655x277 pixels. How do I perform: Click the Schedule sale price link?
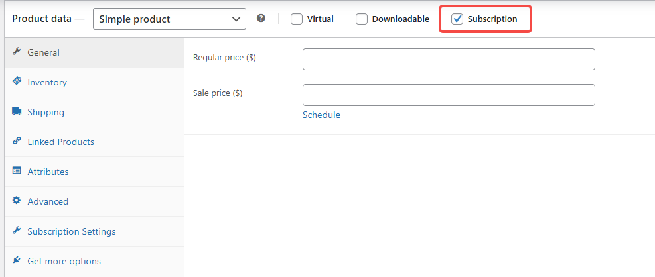coord(321,115)
